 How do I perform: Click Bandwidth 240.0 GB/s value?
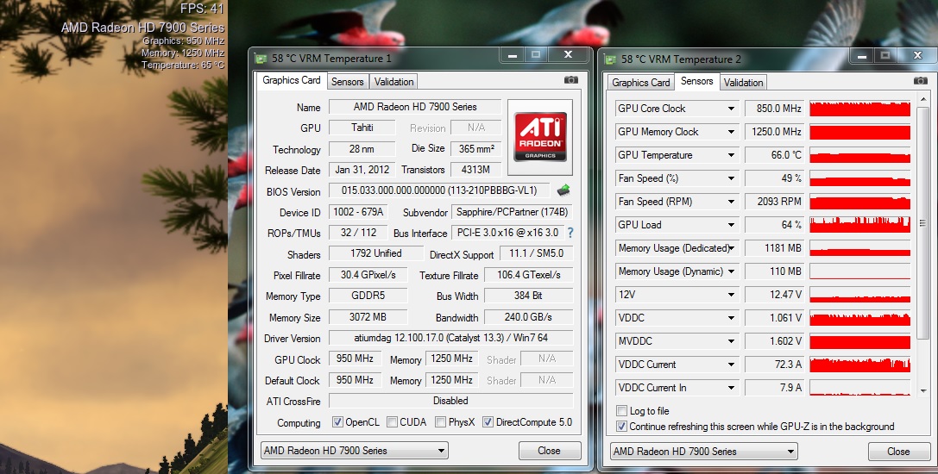tap(528, 317)
